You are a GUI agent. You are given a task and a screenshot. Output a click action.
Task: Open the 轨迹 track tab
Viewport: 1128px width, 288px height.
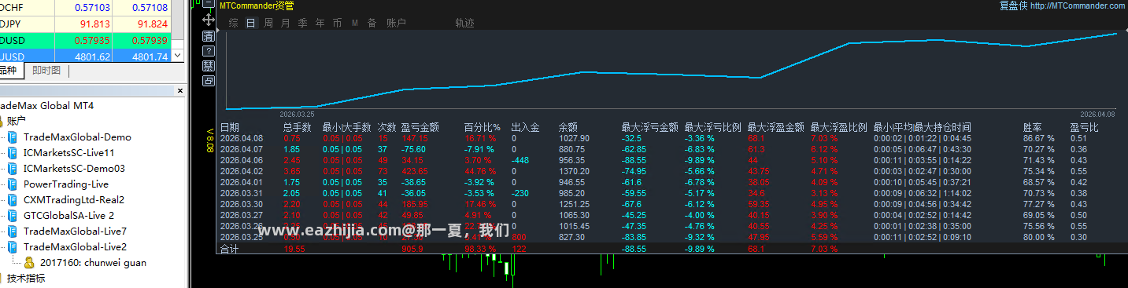tap(464, 24)
